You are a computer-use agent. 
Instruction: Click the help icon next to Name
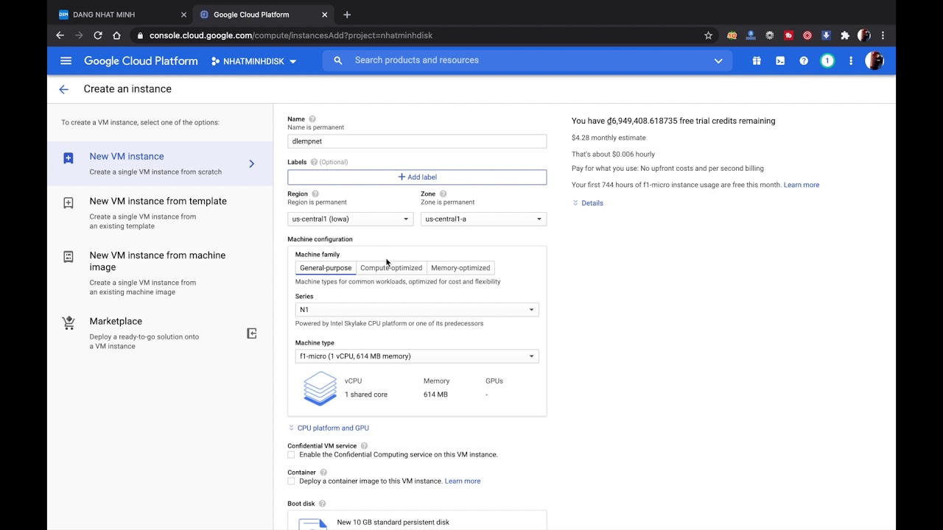pos(312,119)
